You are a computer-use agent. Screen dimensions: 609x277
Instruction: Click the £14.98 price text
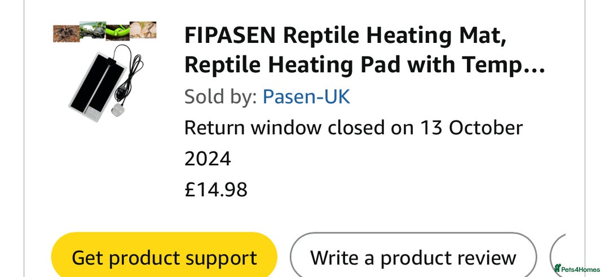(x=215, y=190)
